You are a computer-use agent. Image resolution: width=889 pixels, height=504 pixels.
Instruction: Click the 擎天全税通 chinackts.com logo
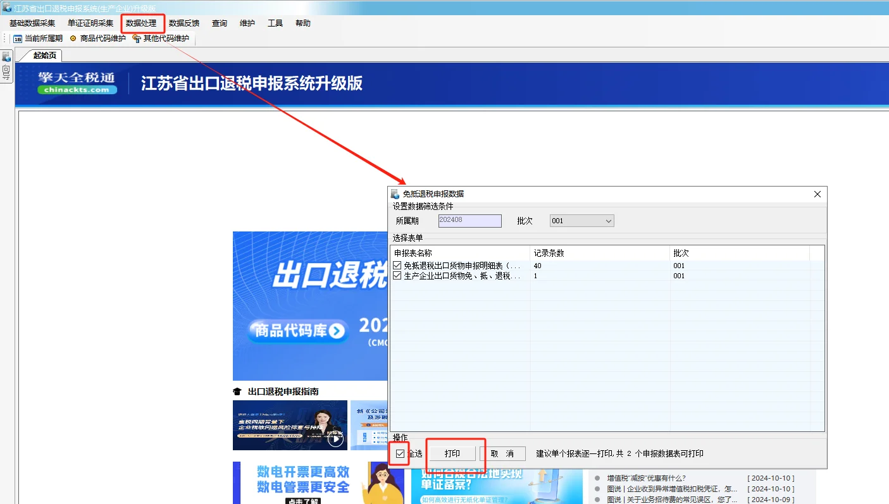pyautogui.click(x=75, y=83)
